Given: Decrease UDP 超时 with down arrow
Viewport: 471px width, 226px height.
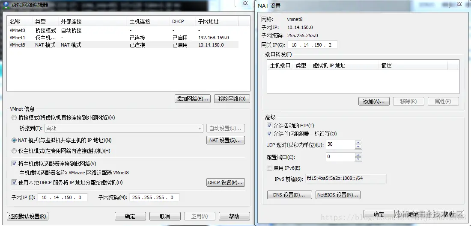Looking at the screenshot, I should coord(358,147).
